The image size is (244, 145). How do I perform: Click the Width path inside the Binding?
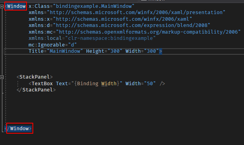tap(109, 84)
